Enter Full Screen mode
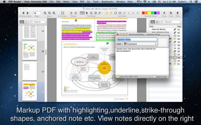201x125 pixels. click(x=63, y=13)
